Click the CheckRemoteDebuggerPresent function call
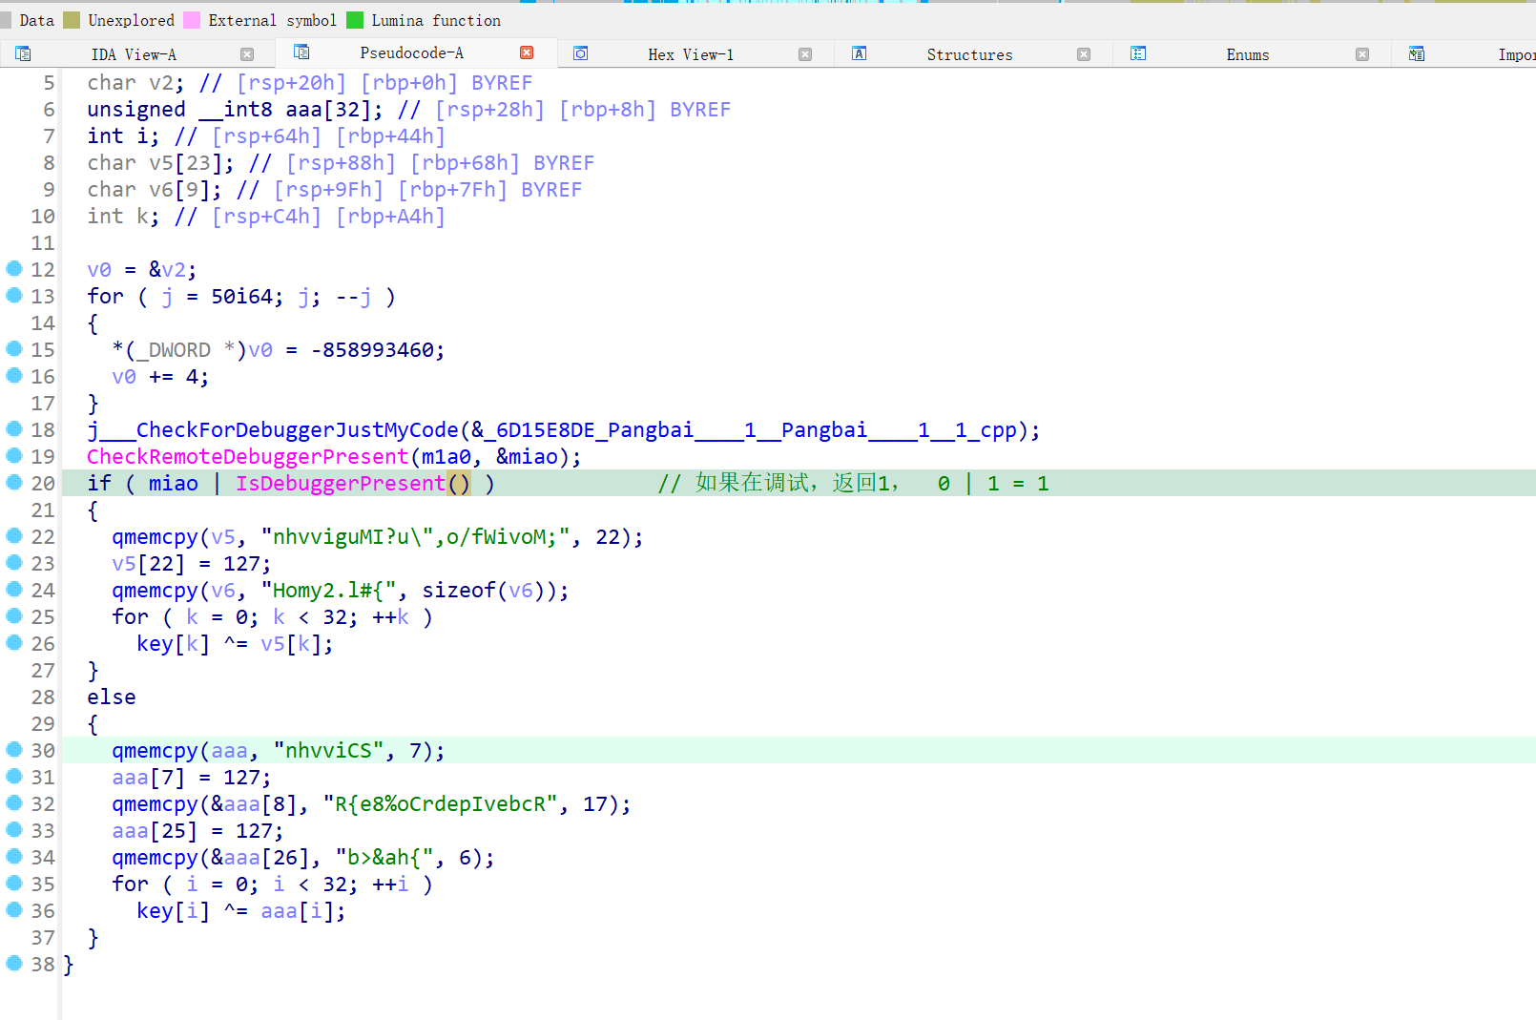The height and width of the screenshot is (1020, 1536). [247, 457]
